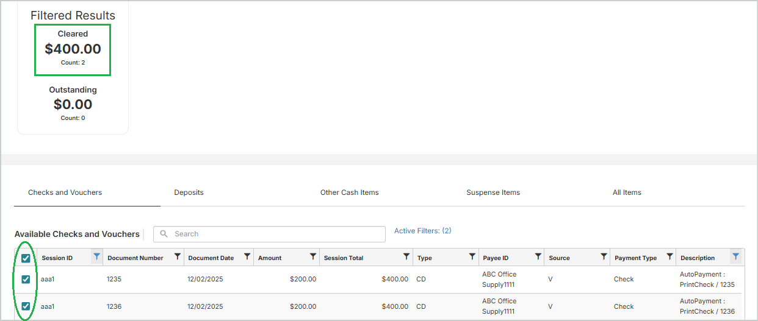Screen dimensions: 758x321
Task: Click the Session Total filter funnel
Action: click(406, 257)
